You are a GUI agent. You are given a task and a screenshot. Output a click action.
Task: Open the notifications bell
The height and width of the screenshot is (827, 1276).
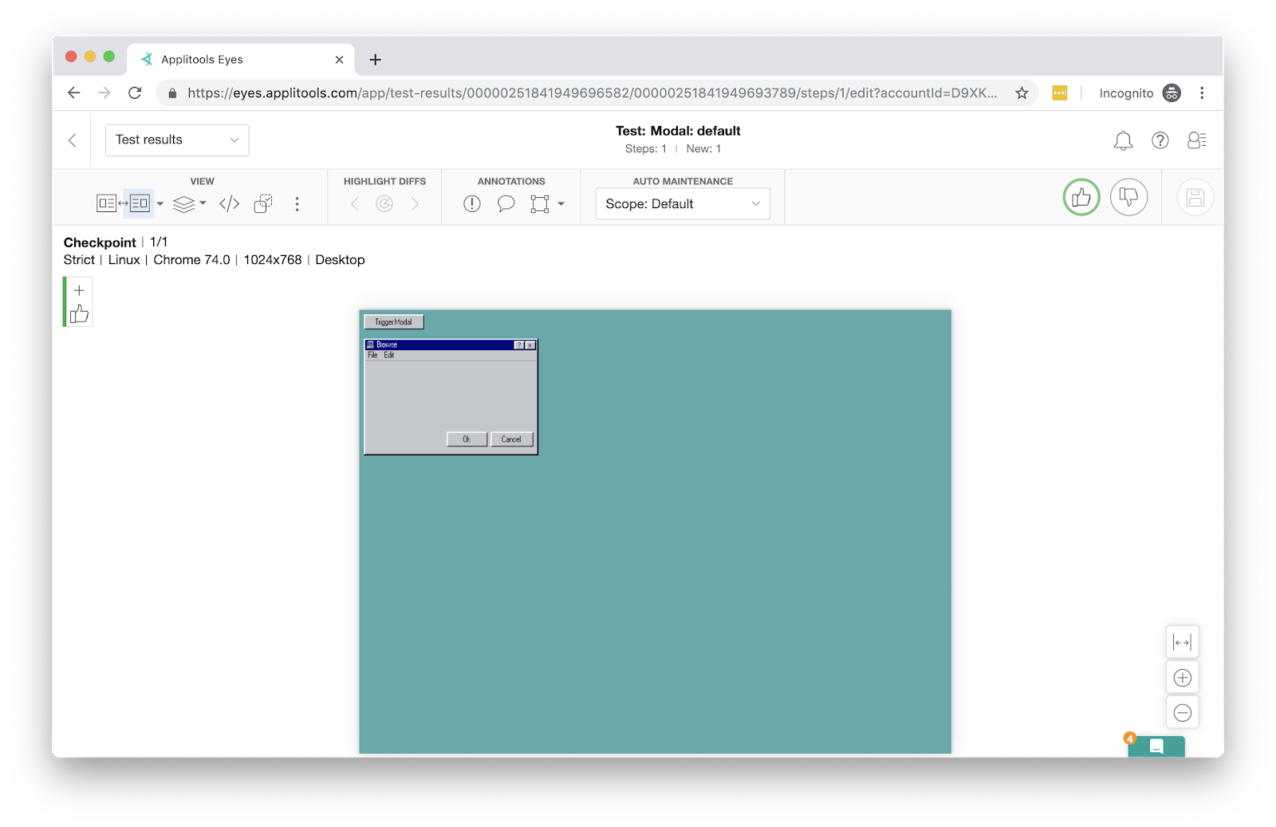coord(1123,140)
